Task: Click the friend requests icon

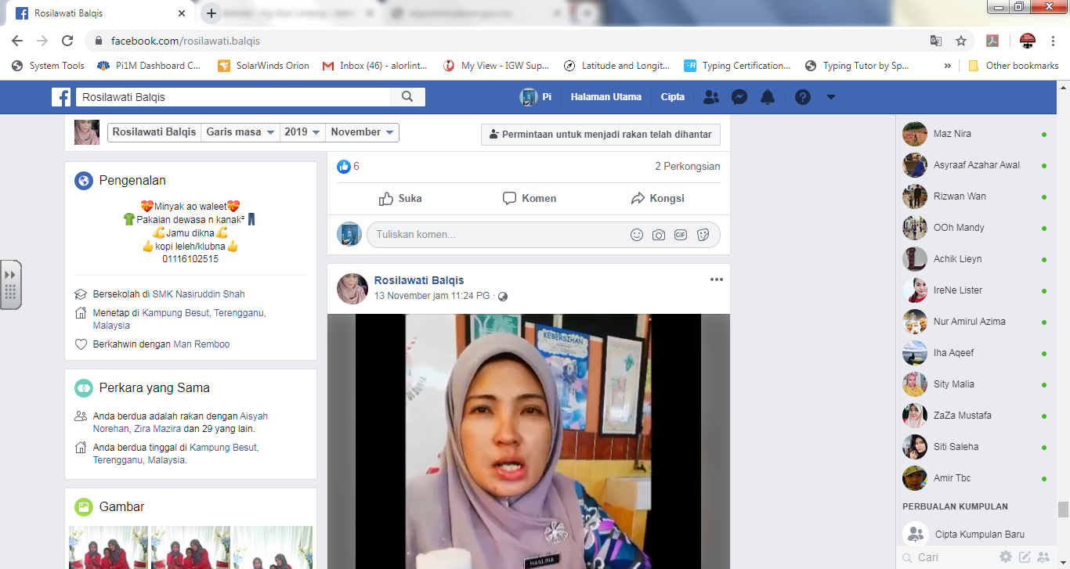Action: (x=710, y=97)
